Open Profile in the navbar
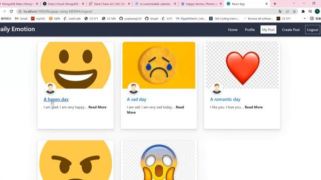Viewport: 321px width, 180px height. coord(250,29)
